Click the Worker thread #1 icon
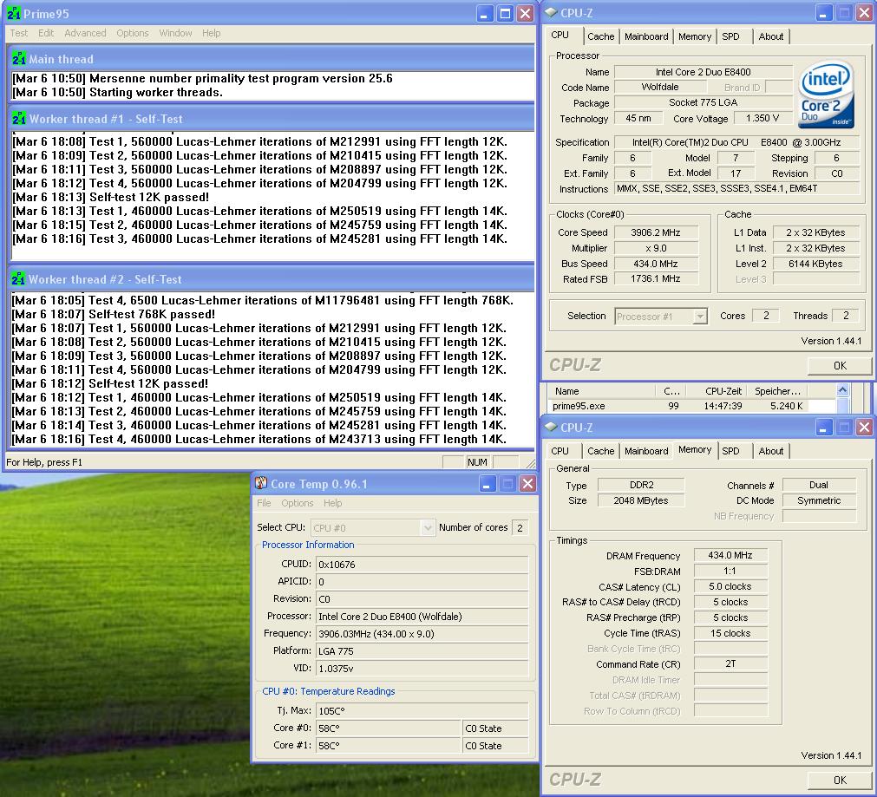Viewport: 877px width, 797px height. pos(18,118)
